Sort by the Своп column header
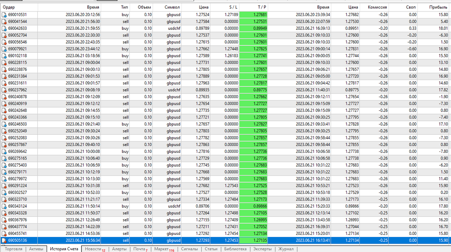 [403, 7]
